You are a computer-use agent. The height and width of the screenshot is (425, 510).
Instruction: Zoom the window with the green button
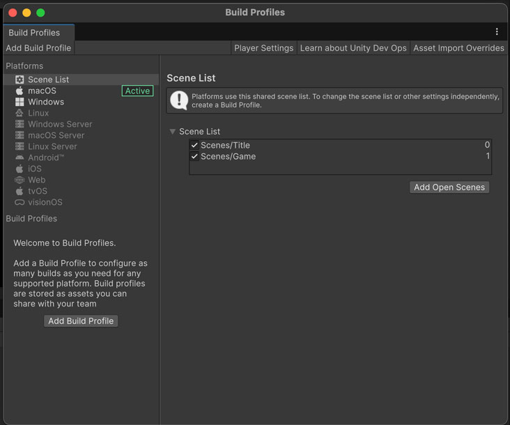pos(40,13)
